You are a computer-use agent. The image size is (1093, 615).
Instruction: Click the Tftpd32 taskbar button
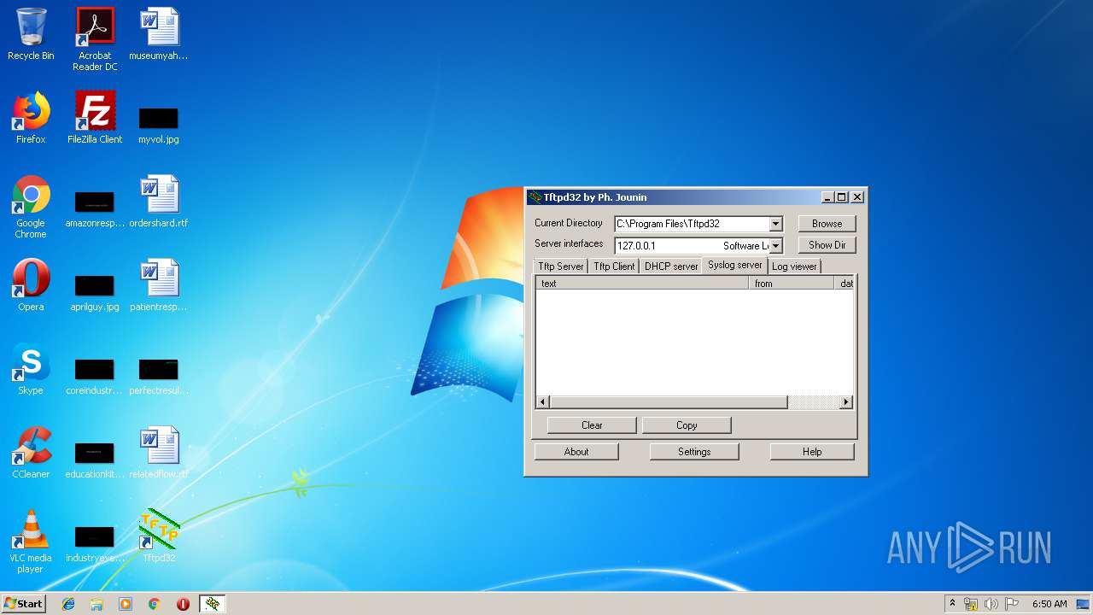213,604
